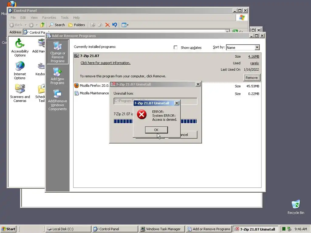The image size is (311, 233).
Task: Click the Remove button for 7-Zip
Action: pos(251,78)
